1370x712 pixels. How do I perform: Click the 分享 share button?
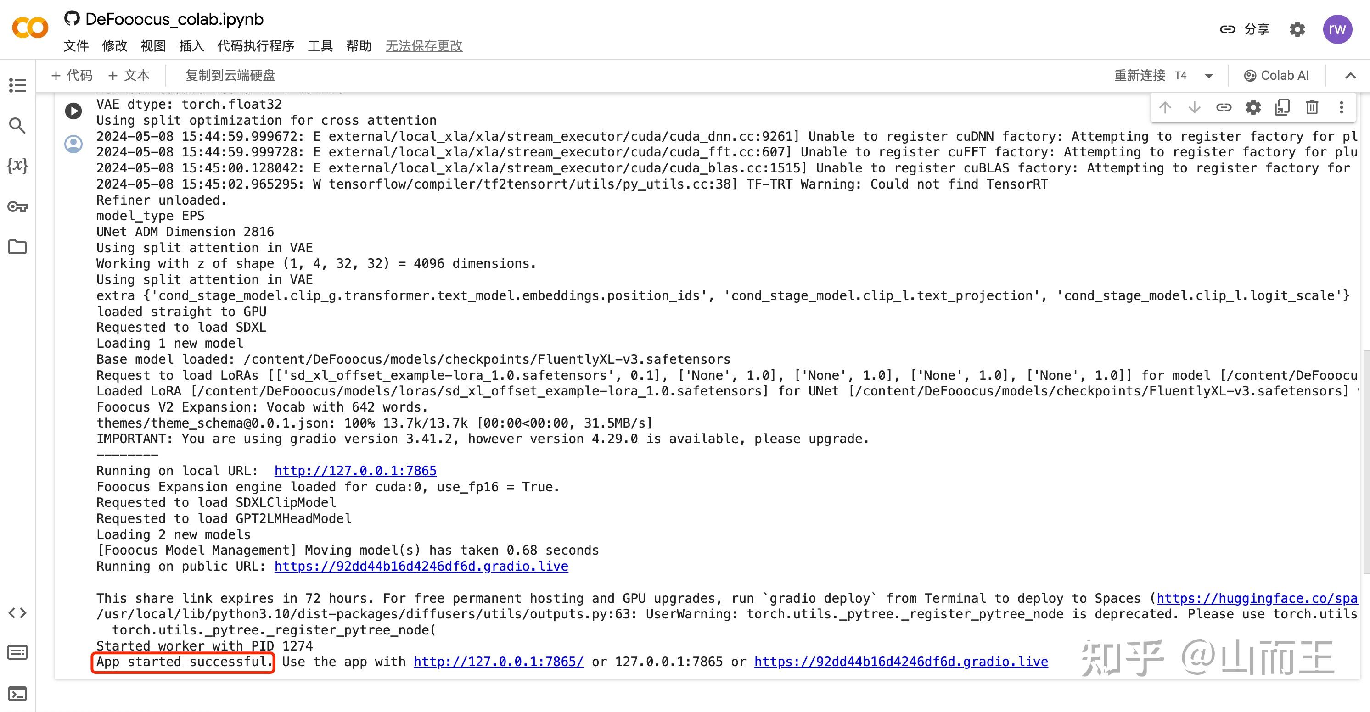[1245, 29]
